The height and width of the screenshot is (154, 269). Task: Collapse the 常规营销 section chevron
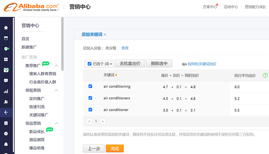click(x=56, y=90)
